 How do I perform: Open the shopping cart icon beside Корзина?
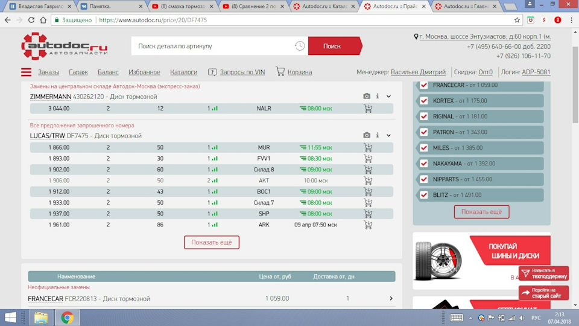click(280, 71)
